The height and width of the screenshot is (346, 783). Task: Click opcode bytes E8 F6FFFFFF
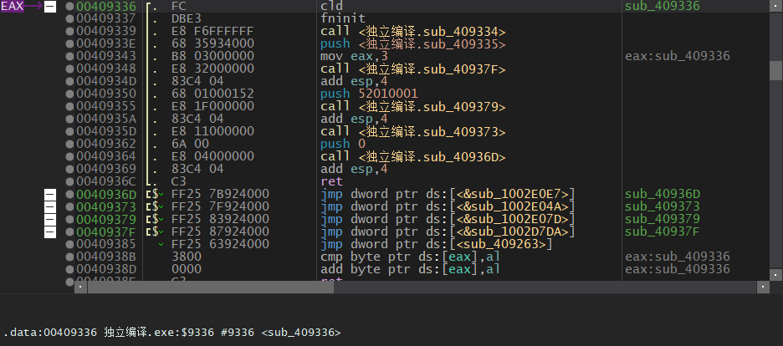click(212, 32)
